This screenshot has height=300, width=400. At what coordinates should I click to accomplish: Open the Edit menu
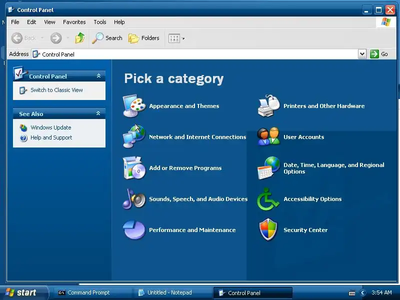(31, 22)
